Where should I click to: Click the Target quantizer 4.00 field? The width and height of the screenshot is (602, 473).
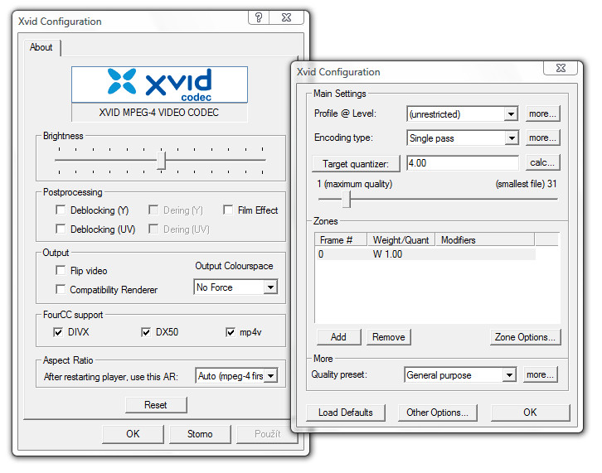pyautogui.click(x=463, y=163)
